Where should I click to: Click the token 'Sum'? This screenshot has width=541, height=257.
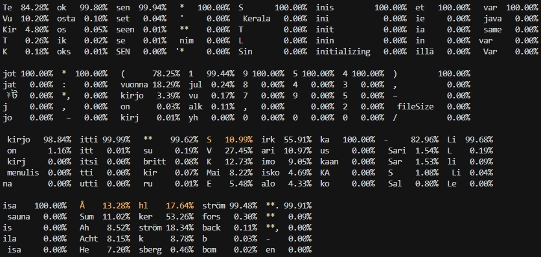pos(87,217)
